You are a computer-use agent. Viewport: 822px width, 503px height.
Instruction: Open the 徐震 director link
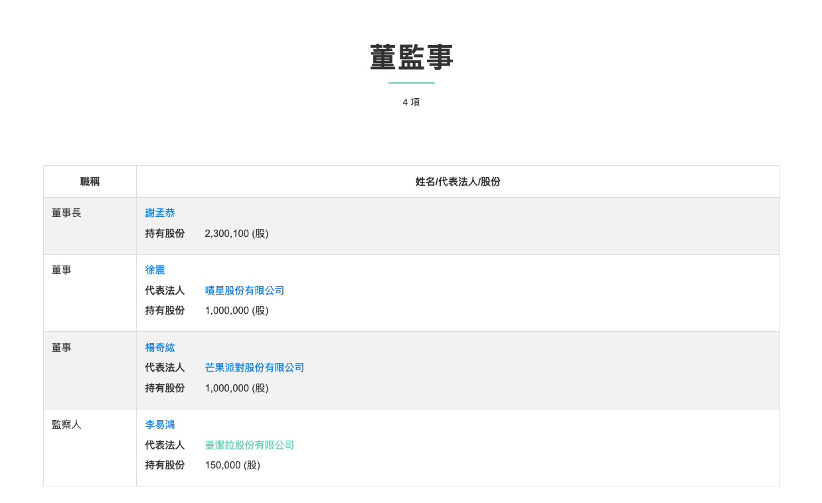[x=155, y=270]
